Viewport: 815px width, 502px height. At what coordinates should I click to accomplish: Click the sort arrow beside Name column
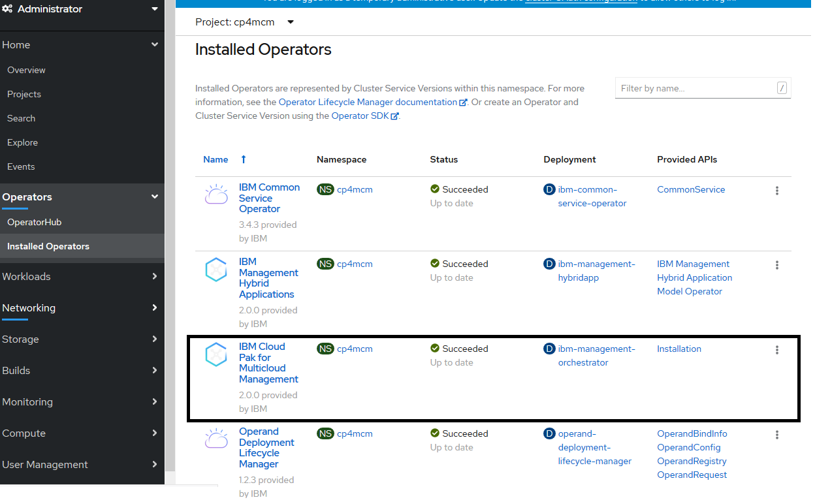click(243, 159)
